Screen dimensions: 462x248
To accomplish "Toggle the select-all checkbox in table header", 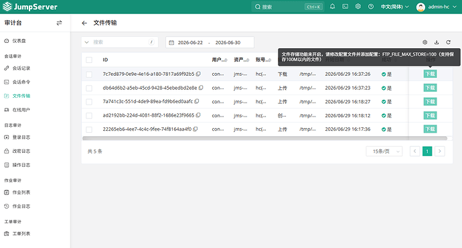I will point(89,60).
